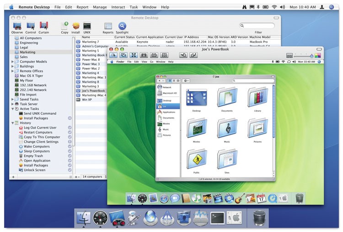Toggle screen capture button in Joe's PowerBook

click(154, 55)
